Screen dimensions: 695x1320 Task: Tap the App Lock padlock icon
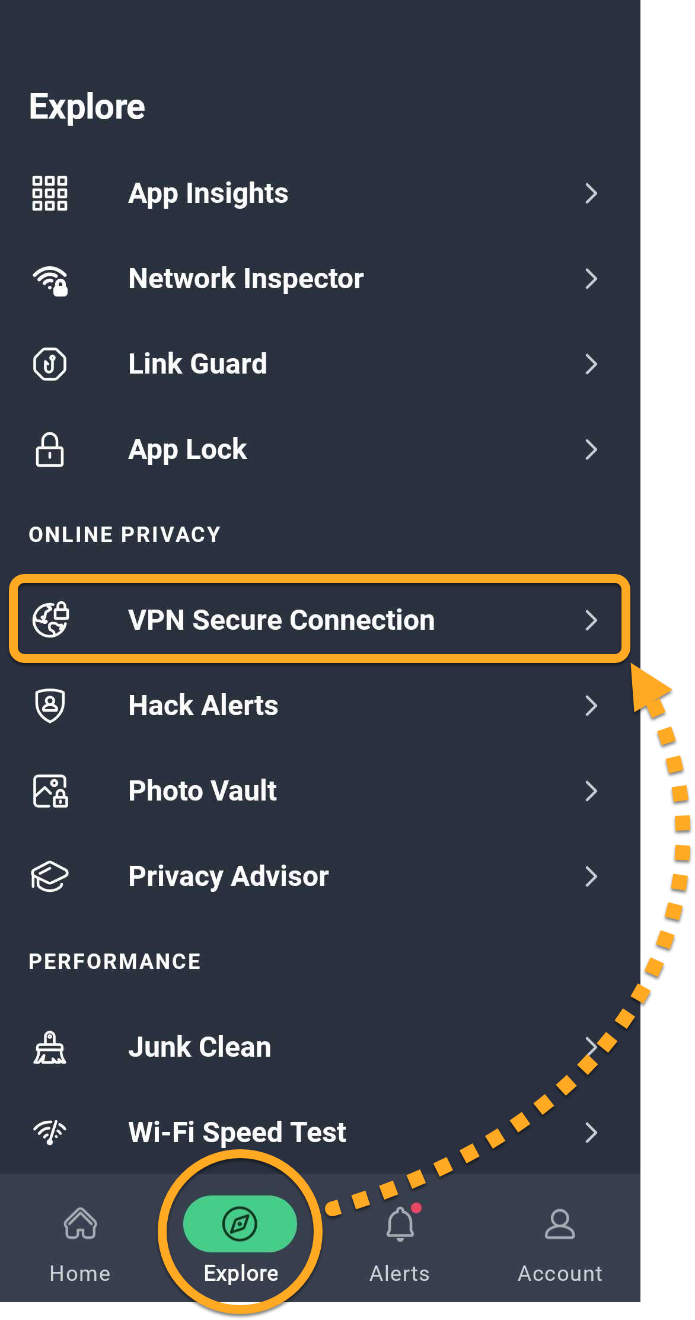click(50, 449)
